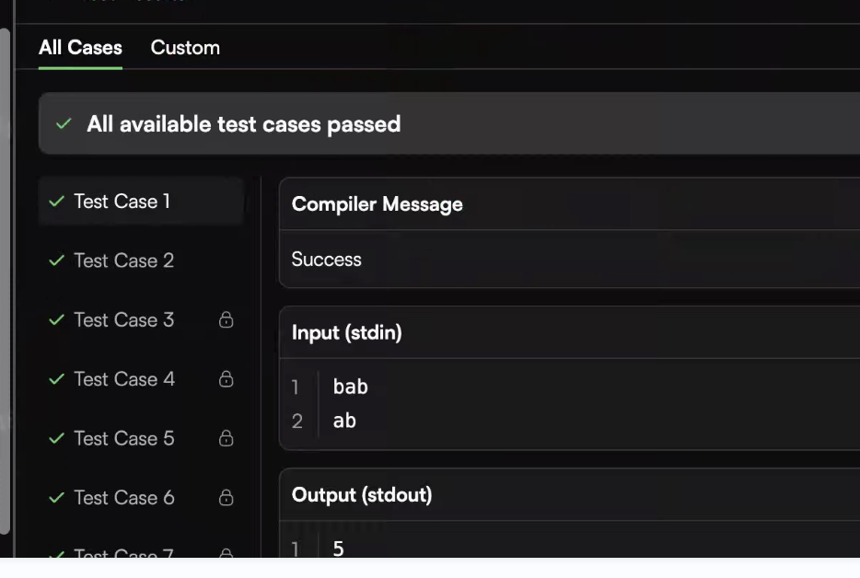Select Test Case 2
This screenshot has height=578, width=860.
click(x=141, y=260)
